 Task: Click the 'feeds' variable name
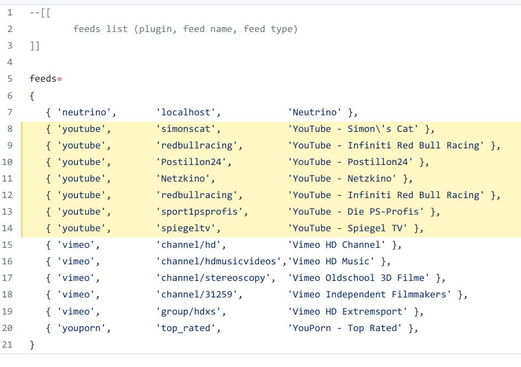(x=43, y=78)
